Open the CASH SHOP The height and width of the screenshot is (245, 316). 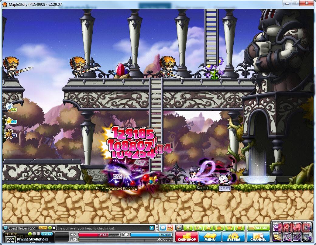186,237
